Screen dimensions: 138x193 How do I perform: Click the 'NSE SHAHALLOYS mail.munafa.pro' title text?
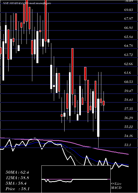pos(27,3)
